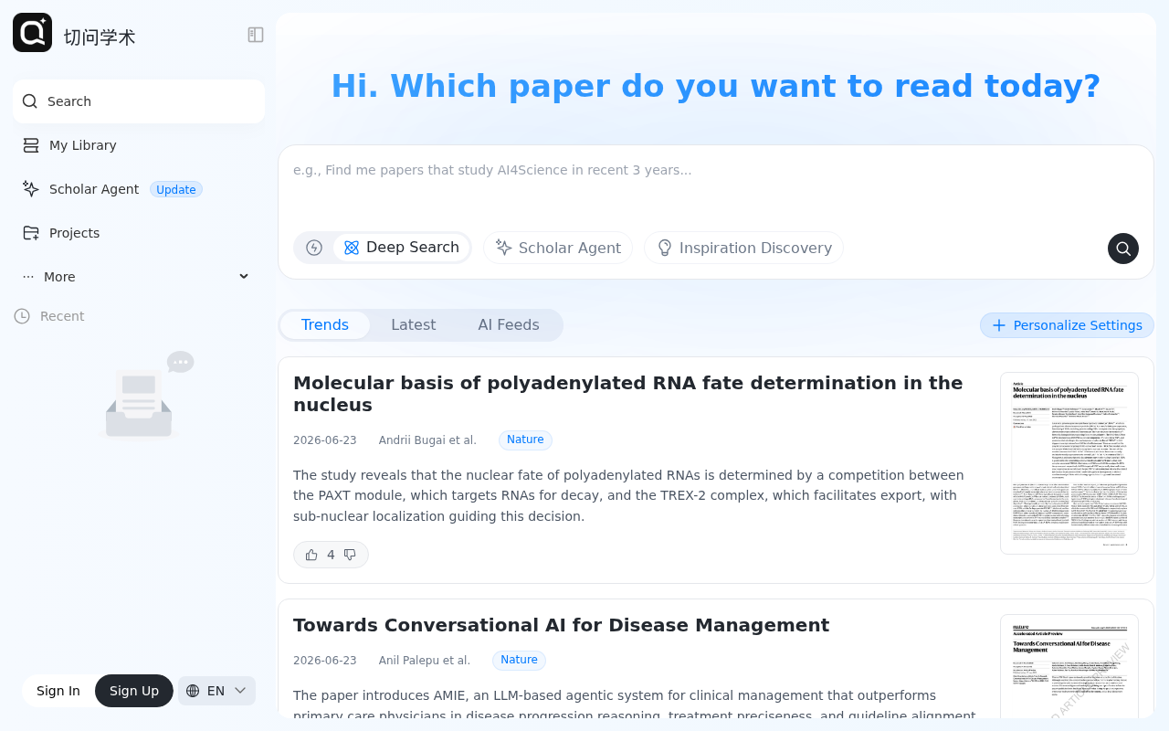Viewport: 1169px width, 731px height.
Task: Open the polyadenylated RNA paper thumbnail
Action: [1069, 463]
